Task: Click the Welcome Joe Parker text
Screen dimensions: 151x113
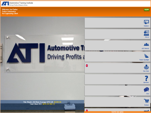Action: tap(10, 9)
